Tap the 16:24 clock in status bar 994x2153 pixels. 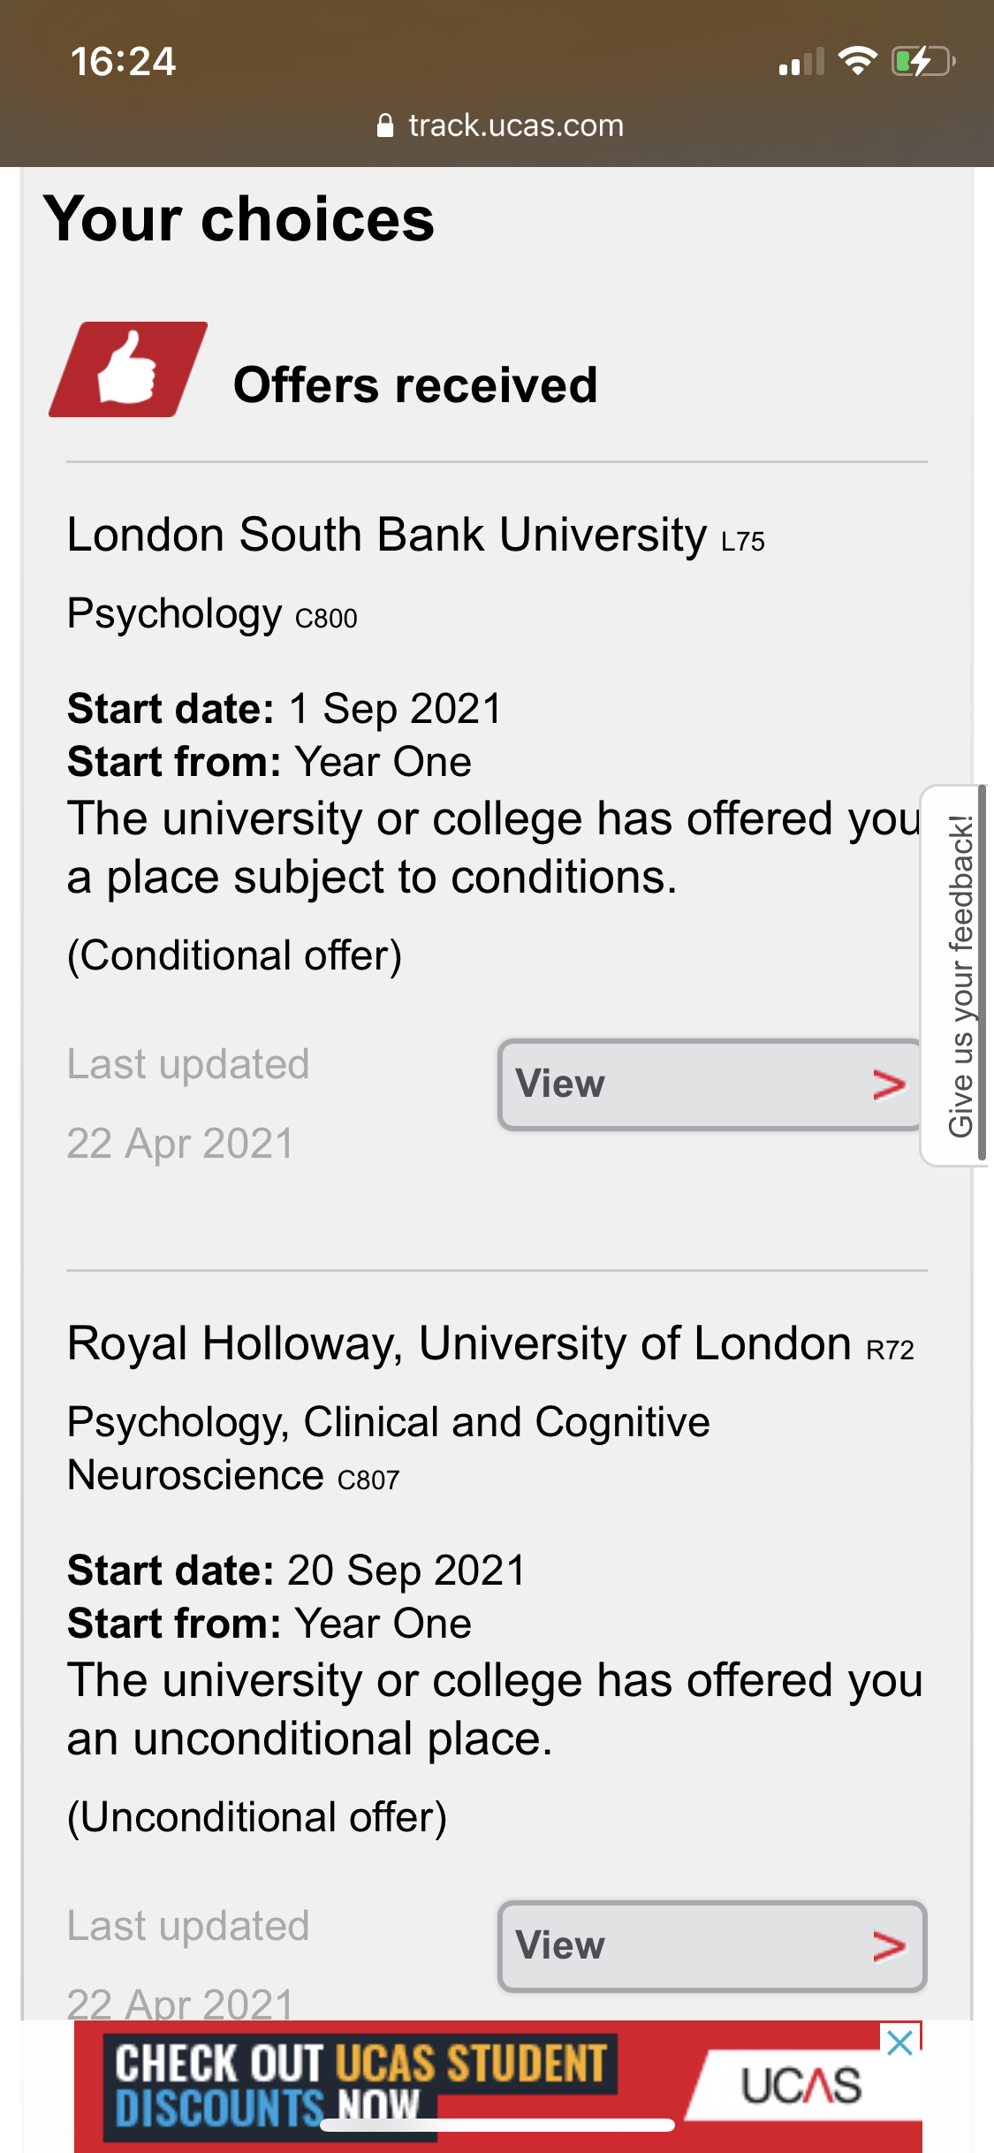pos(124,62)
